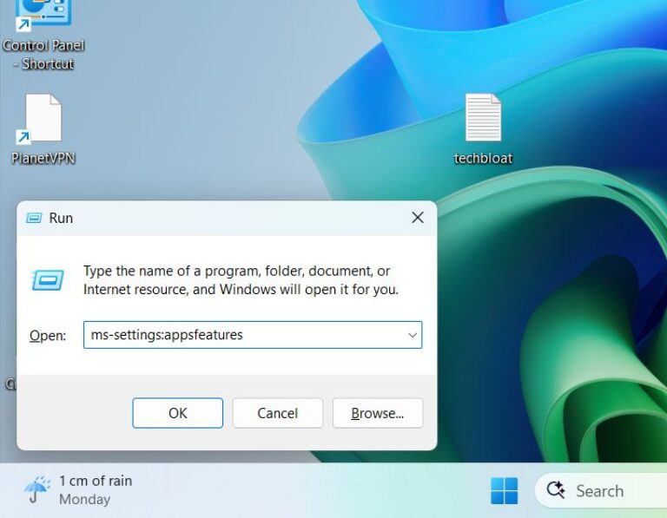Image resolution: width=667 pixels, height=518 pixels.
Task: Click the taskbar Search box
Action: [x=601, y=490]
